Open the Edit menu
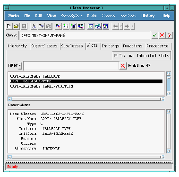Viewport: 179px width, 177px height. coord(39,16)
